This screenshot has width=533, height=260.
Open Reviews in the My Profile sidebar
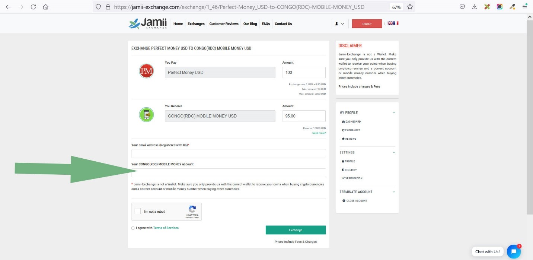point(349,139)
